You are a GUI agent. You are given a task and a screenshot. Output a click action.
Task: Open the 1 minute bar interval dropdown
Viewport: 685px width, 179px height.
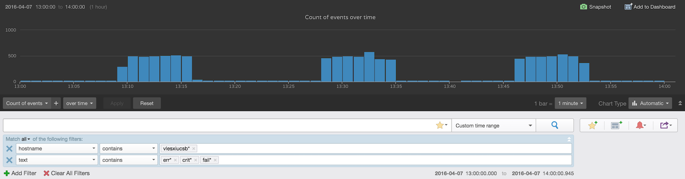coord(570,103)
